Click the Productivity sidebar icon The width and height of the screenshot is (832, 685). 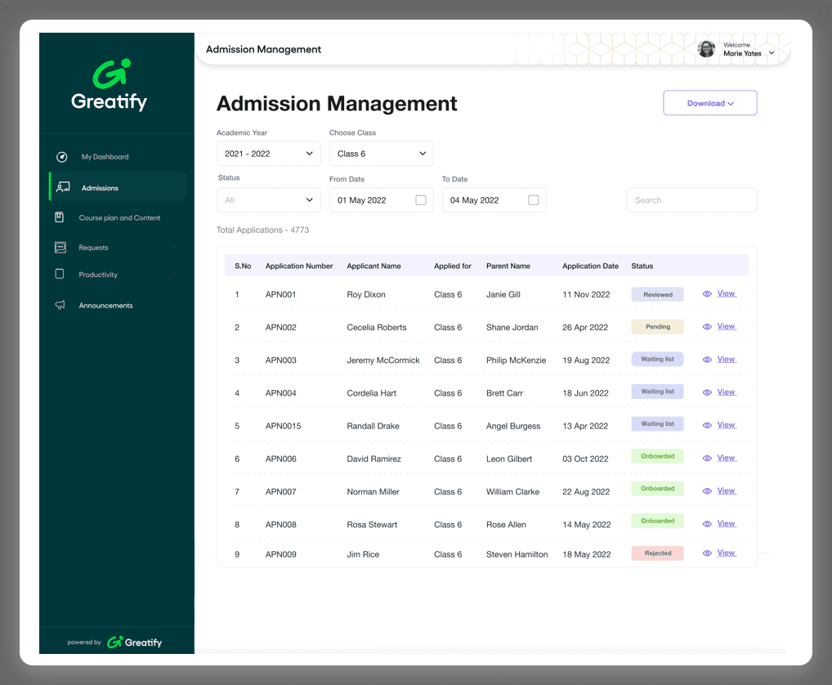pyautogui.click(x=59, y=275)
